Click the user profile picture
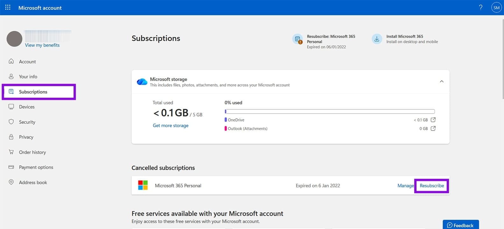 [x=14, y=39]
